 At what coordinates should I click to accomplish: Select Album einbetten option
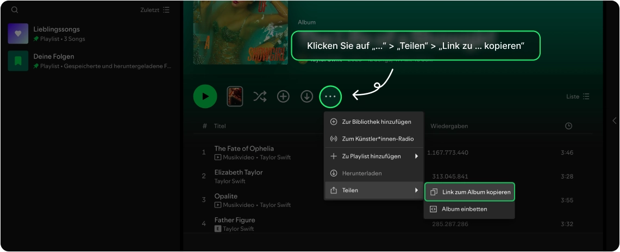[x=469, y=209]
